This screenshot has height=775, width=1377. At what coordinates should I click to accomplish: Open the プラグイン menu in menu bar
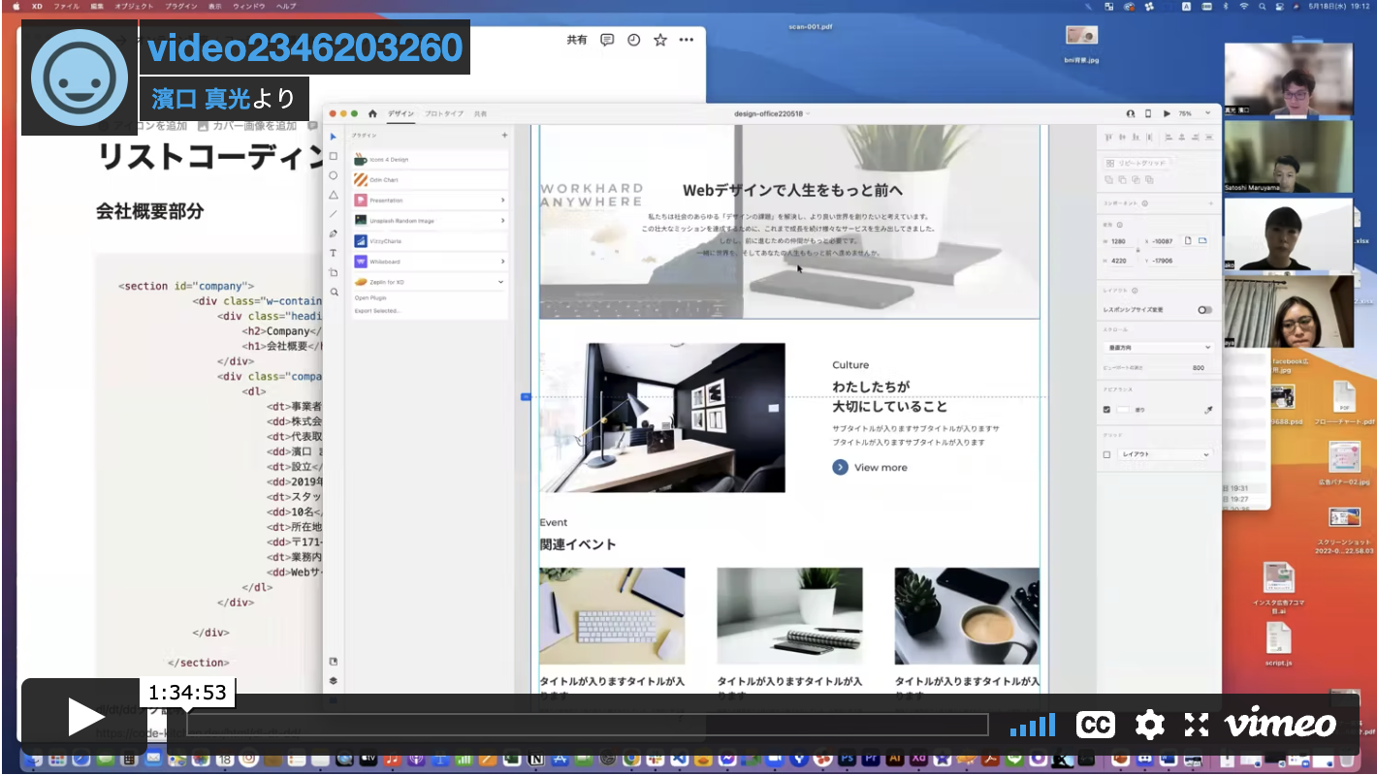click(181, 6)
